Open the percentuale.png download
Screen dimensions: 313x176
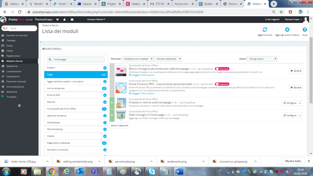[125, 161]
